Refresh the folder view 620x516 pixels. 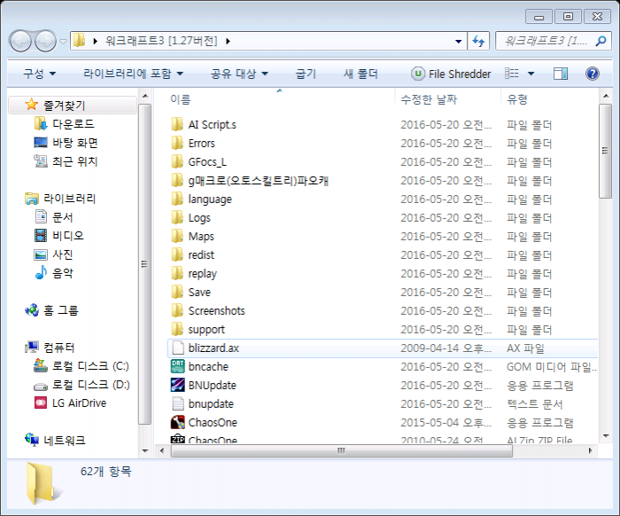[x=478, y=41]
